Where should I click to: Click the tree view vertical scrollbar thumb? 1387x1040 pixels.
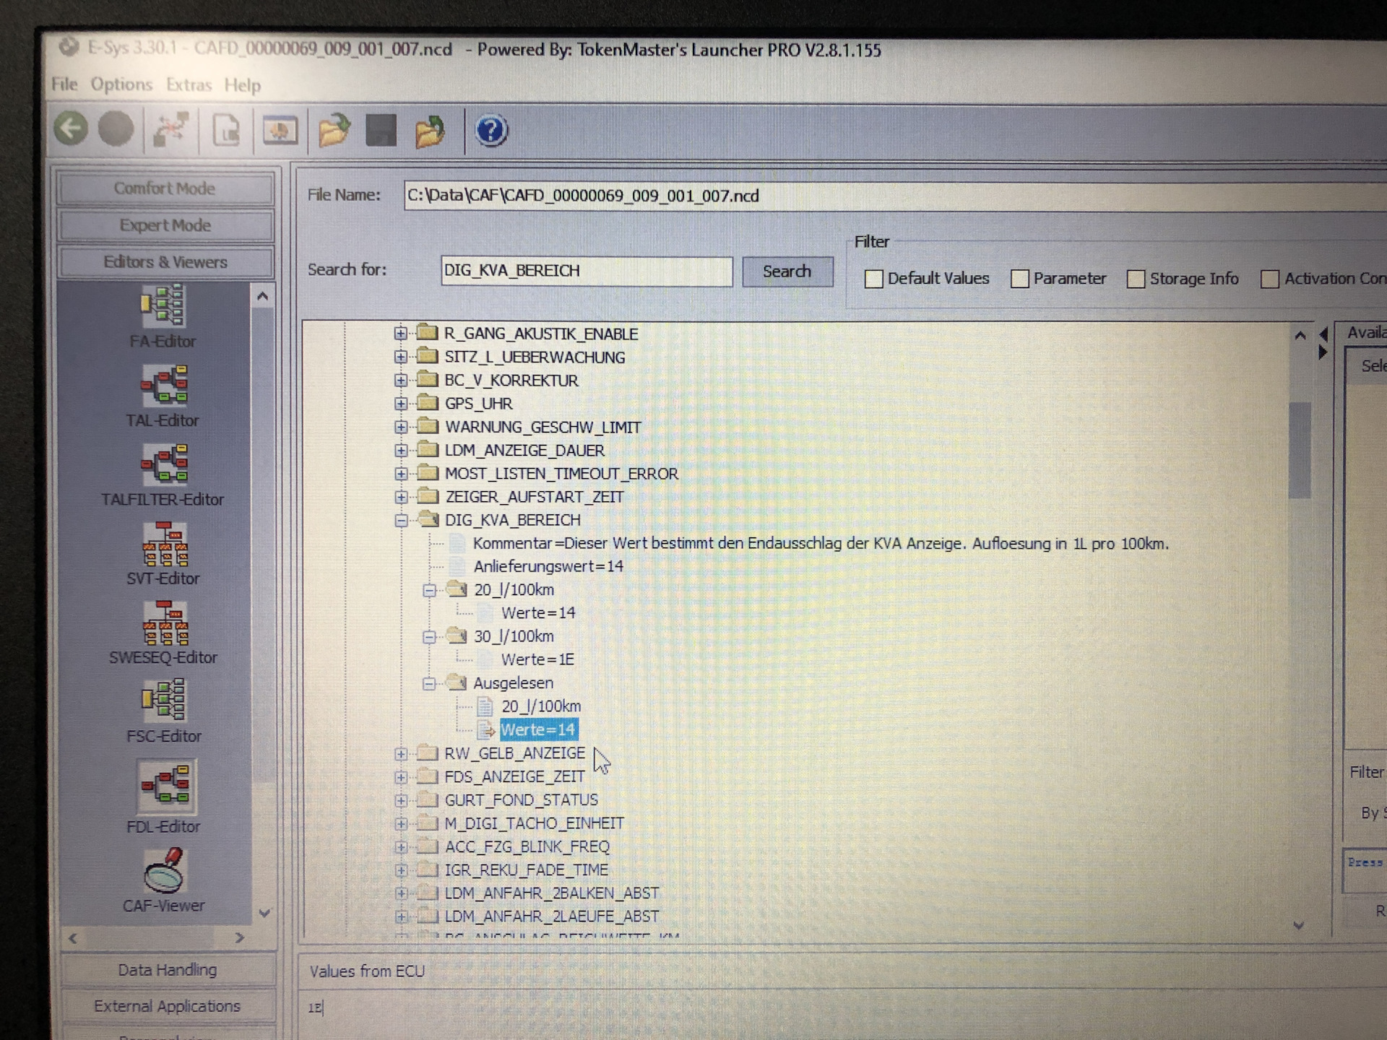click(x=1300, y=449)
